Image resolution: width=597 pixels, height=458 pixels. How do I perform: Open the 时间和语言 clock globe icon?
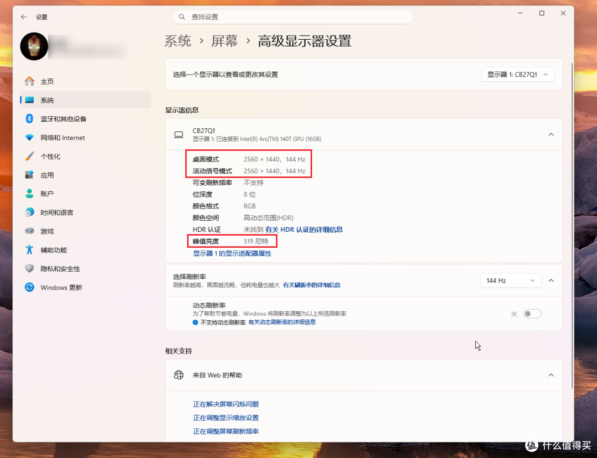[29, 212]
